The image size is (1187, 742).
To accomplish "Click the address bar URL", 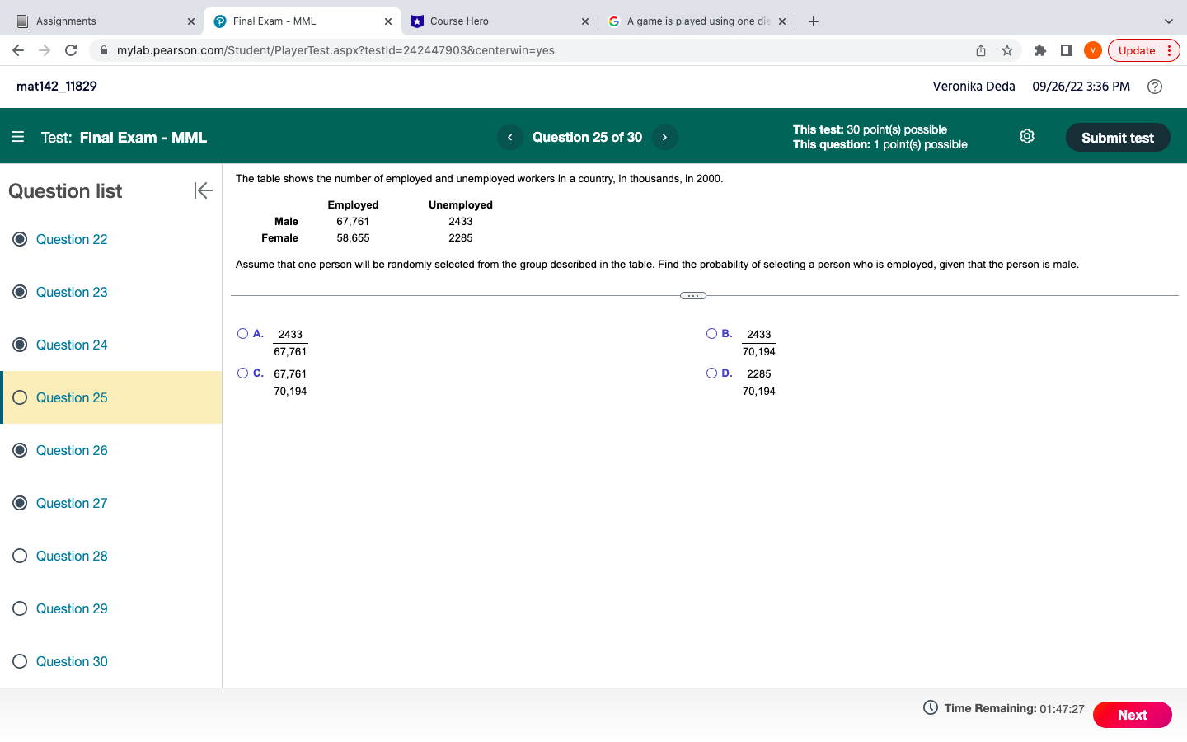I will click(335, 50).
